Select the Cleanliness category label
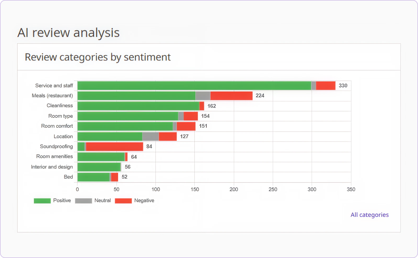 pyautogui.click(x=60, y=106)
